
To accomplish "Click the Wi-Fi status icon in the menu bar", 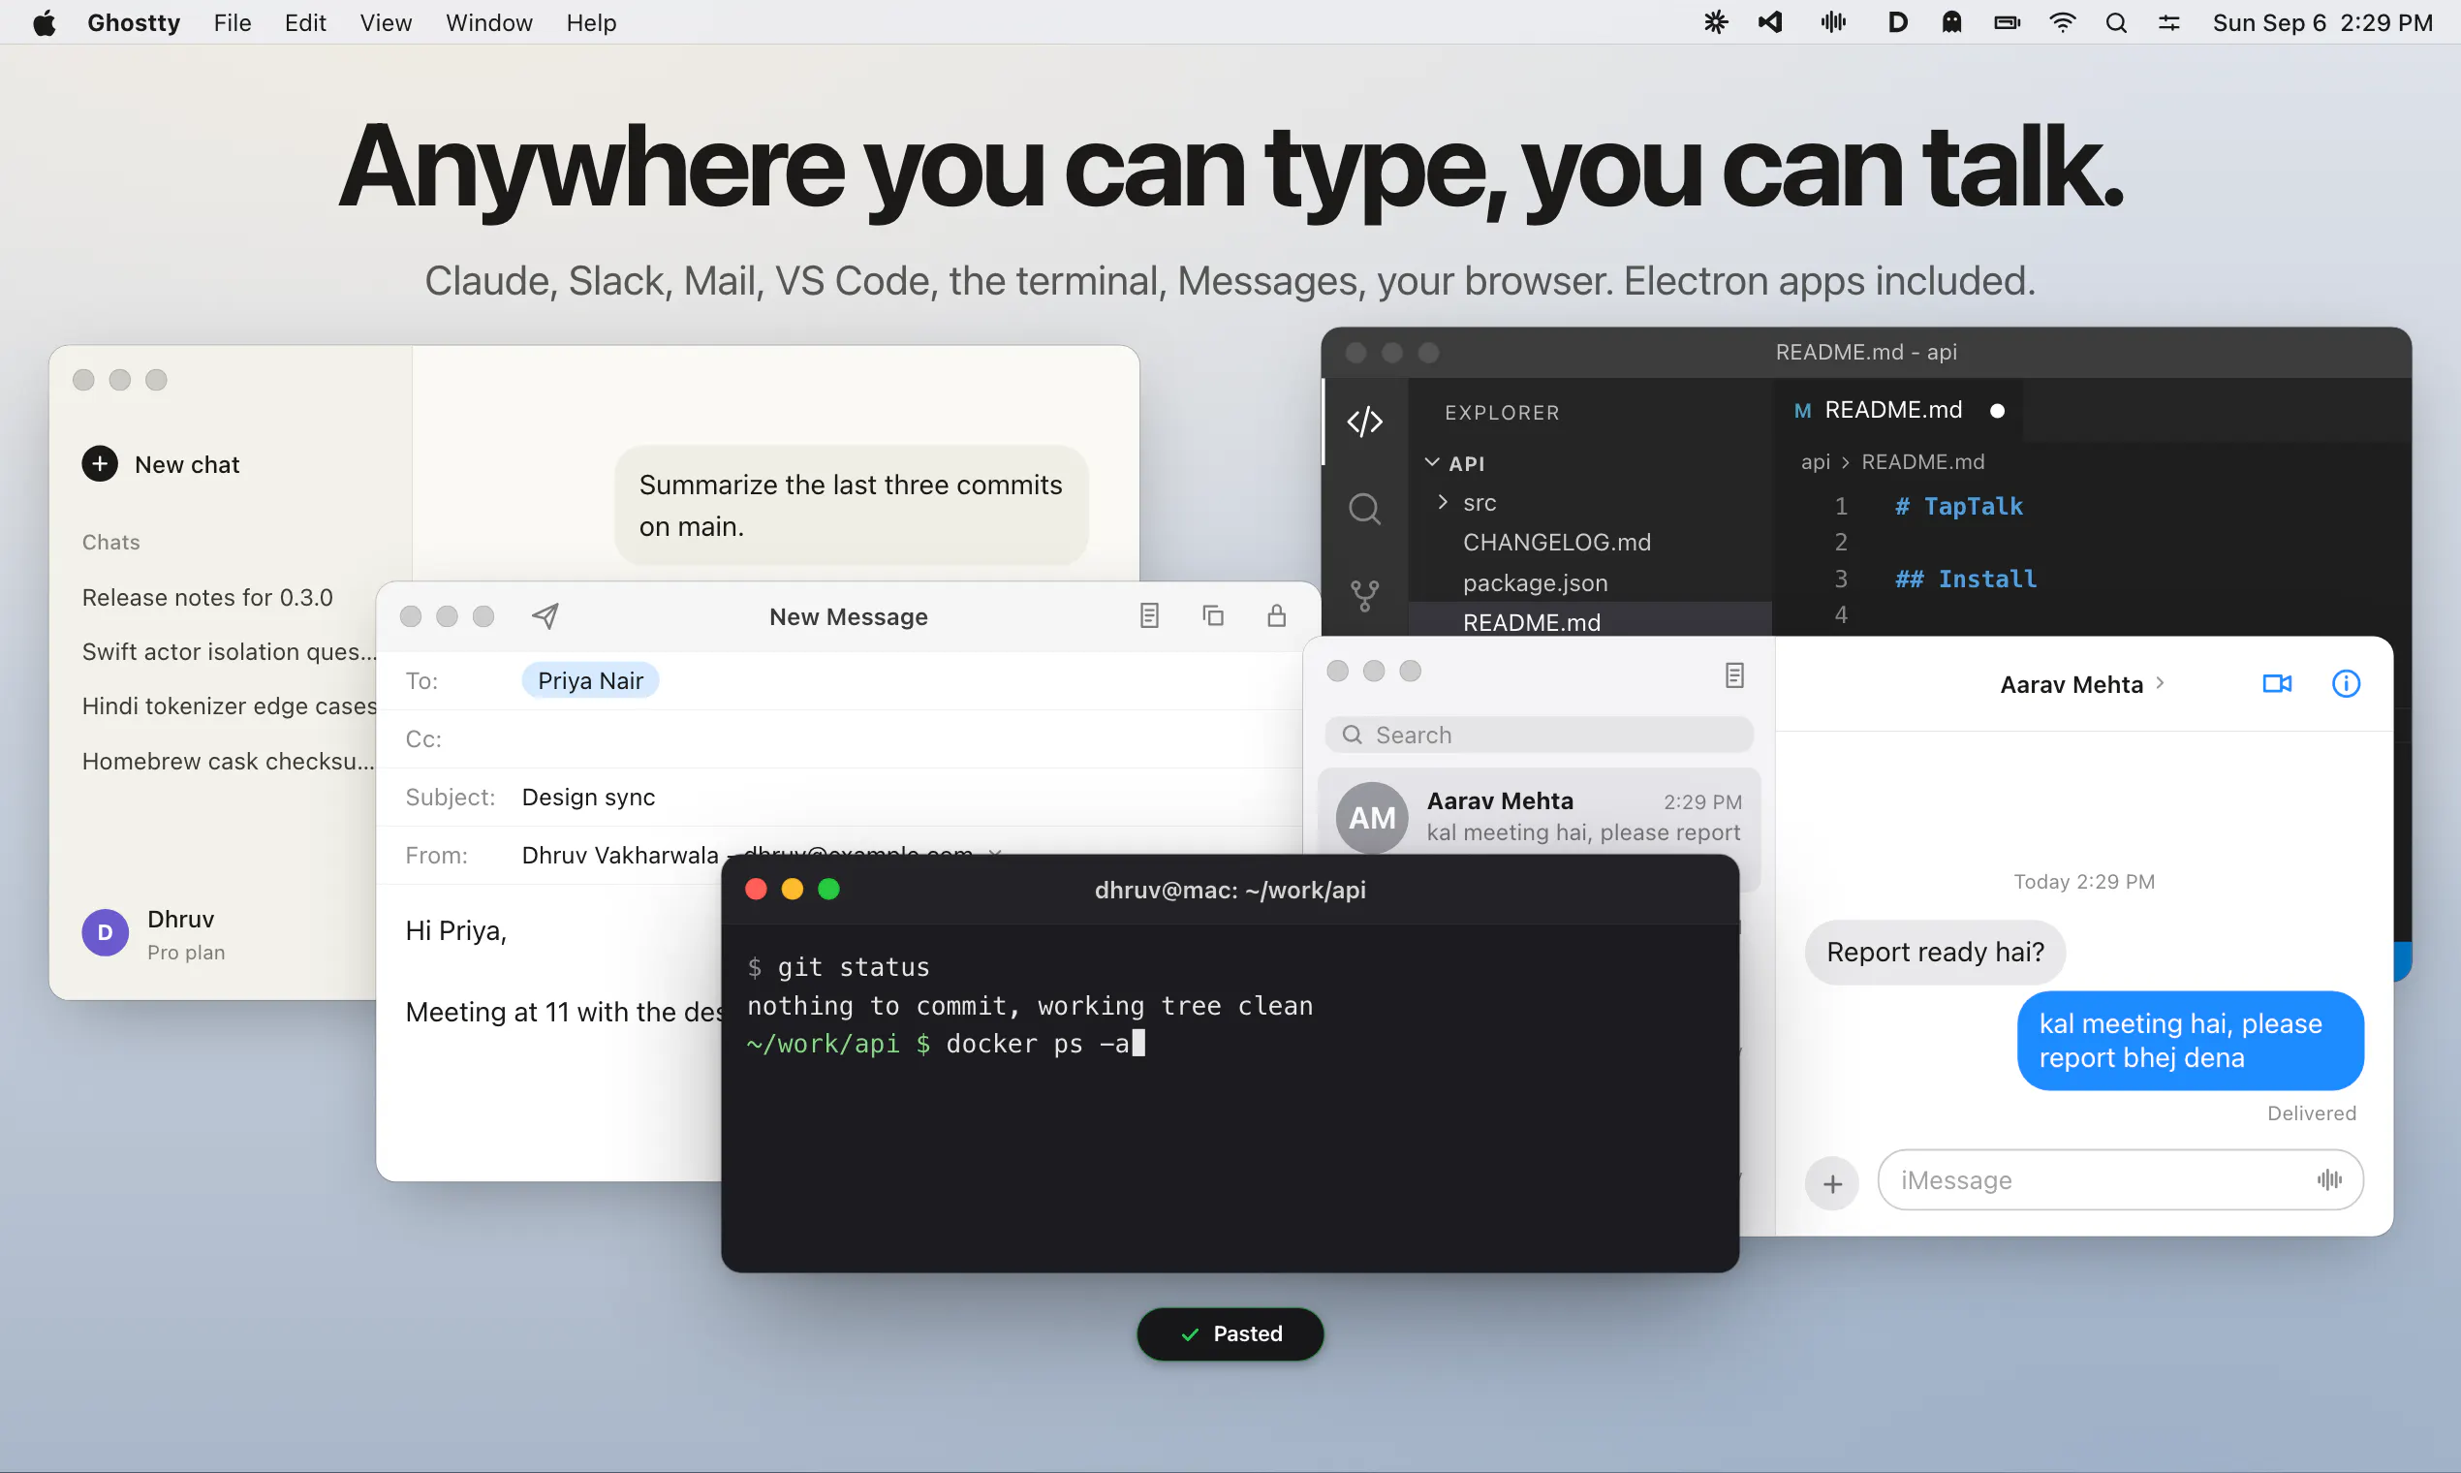I will point(2062,22).
